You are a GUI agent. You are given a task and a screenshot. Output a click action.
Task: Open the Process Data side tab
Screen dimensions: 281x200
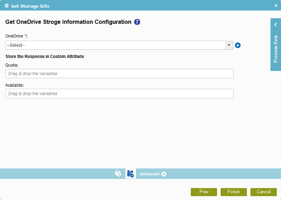coord(276,49)
